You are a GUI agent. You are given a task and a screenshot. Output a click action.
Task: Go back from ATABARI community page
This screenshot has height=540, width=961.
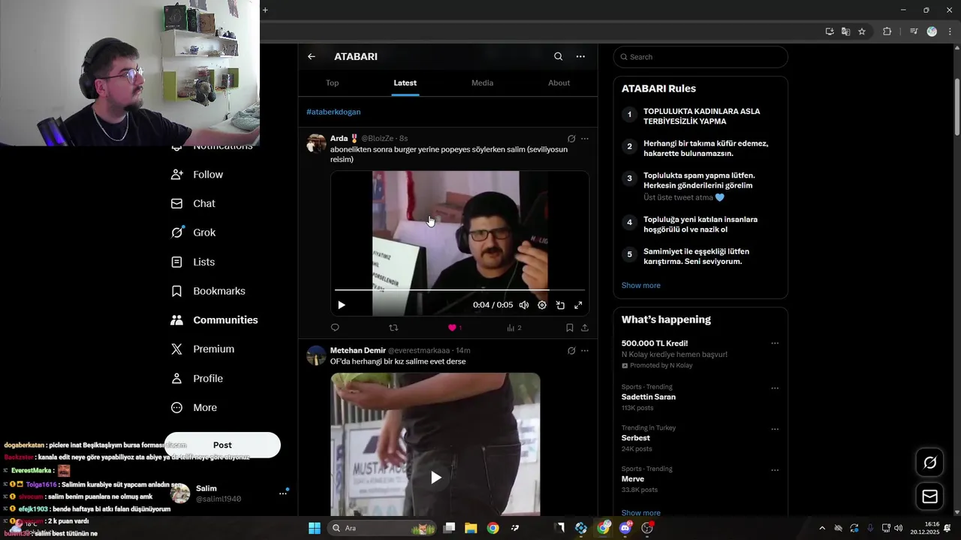click(312, 56)
